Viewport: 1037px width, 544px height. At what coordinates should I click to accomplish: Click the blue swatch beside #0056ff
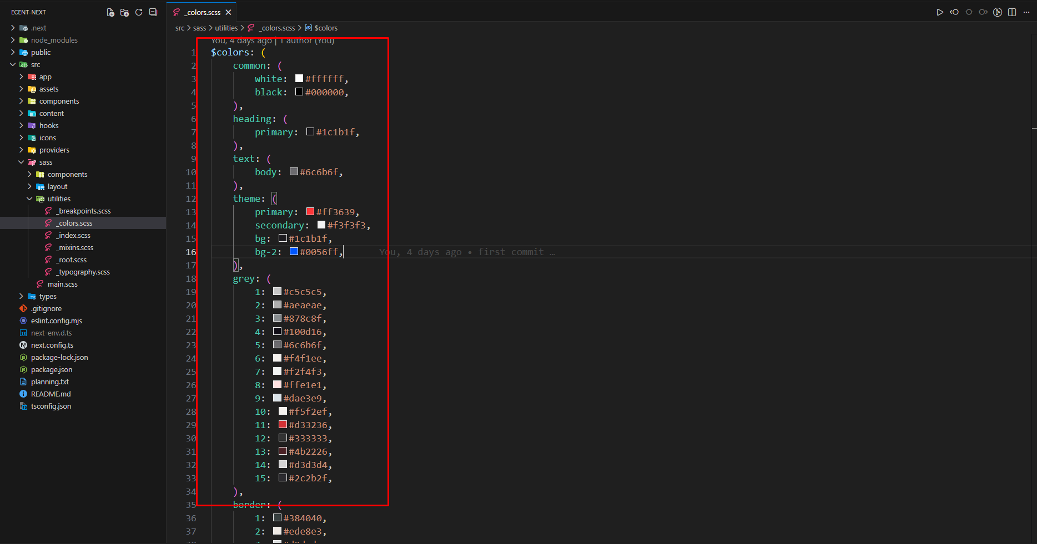click(x=294, y=252)
